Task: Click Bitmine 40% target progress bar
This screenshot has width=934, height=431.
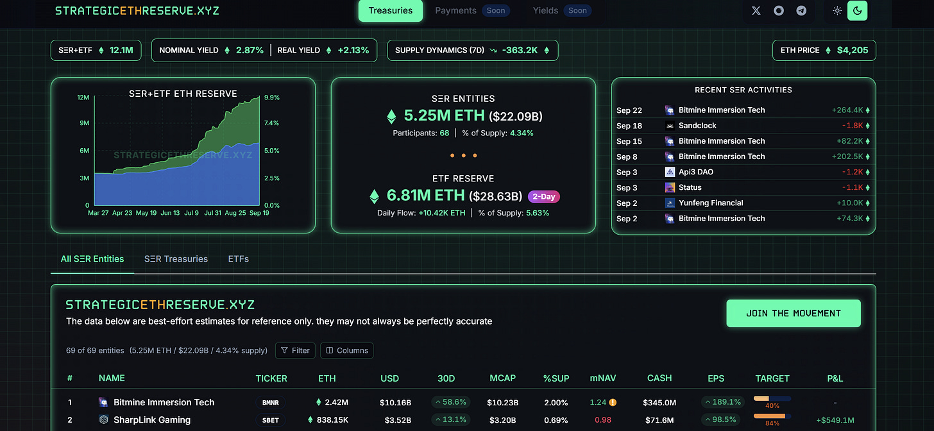Action: [x=772, y=398]
